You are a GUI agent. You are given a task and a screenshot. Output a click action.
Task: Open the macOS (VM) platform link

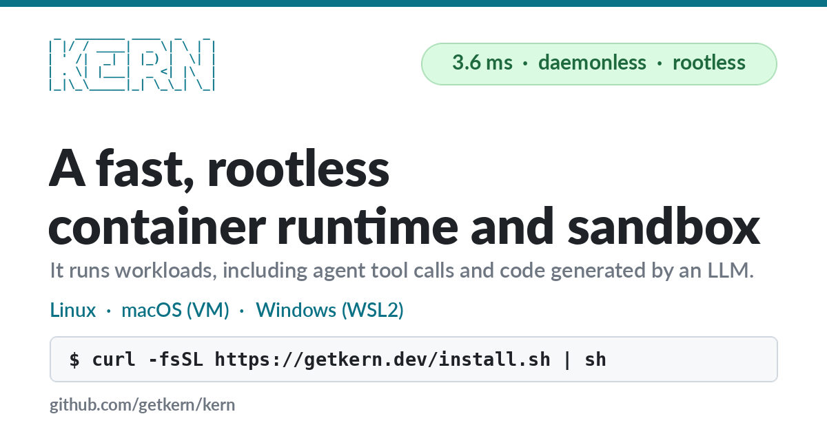click(x=175, y=310)
